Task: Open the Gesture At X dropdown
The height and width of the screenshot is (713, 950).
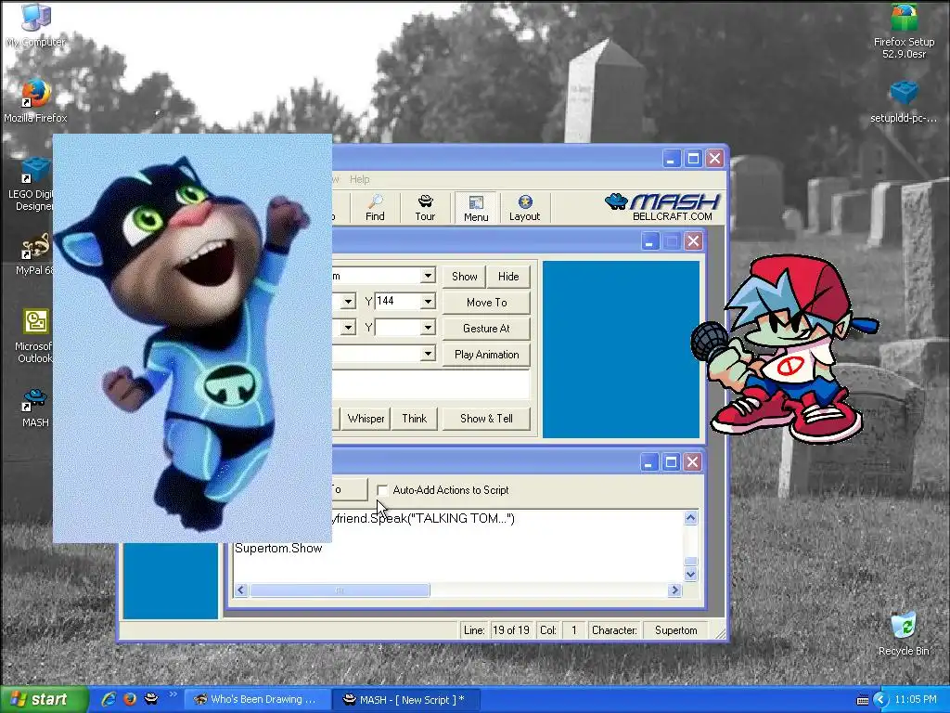Action: pos(348,328)
